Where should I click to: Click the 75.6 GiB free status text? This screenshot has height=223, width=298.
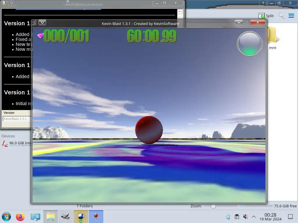[x=285, y=206]
